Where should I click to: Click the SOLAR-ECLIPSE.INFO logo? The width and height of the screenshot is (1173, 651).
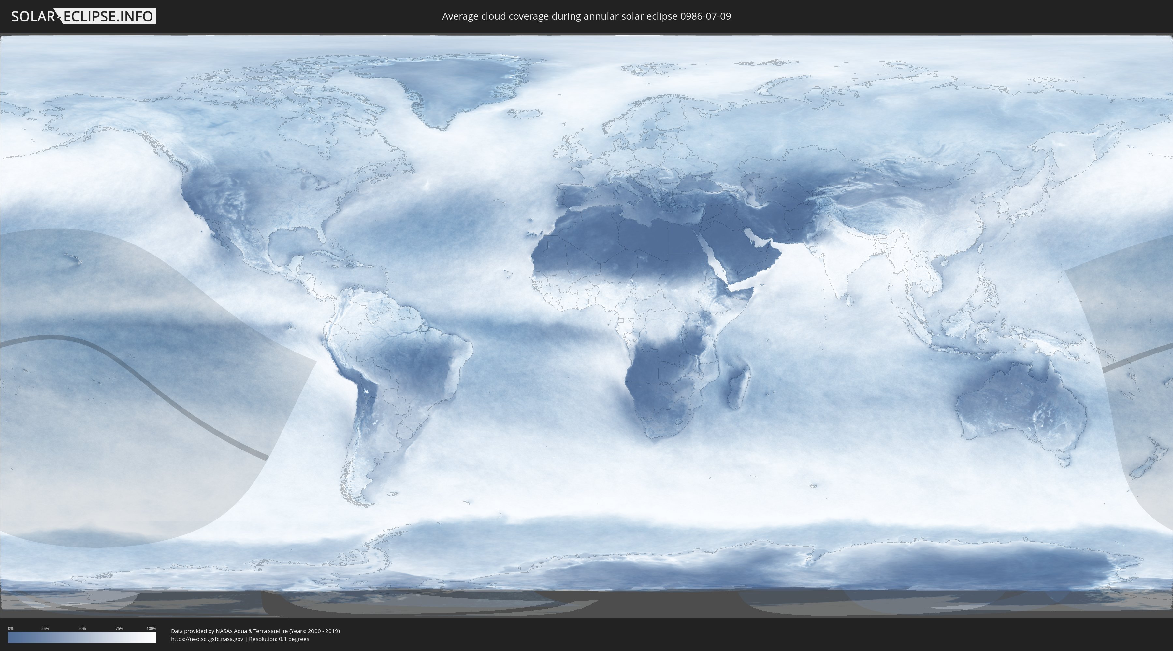(83, 16)
